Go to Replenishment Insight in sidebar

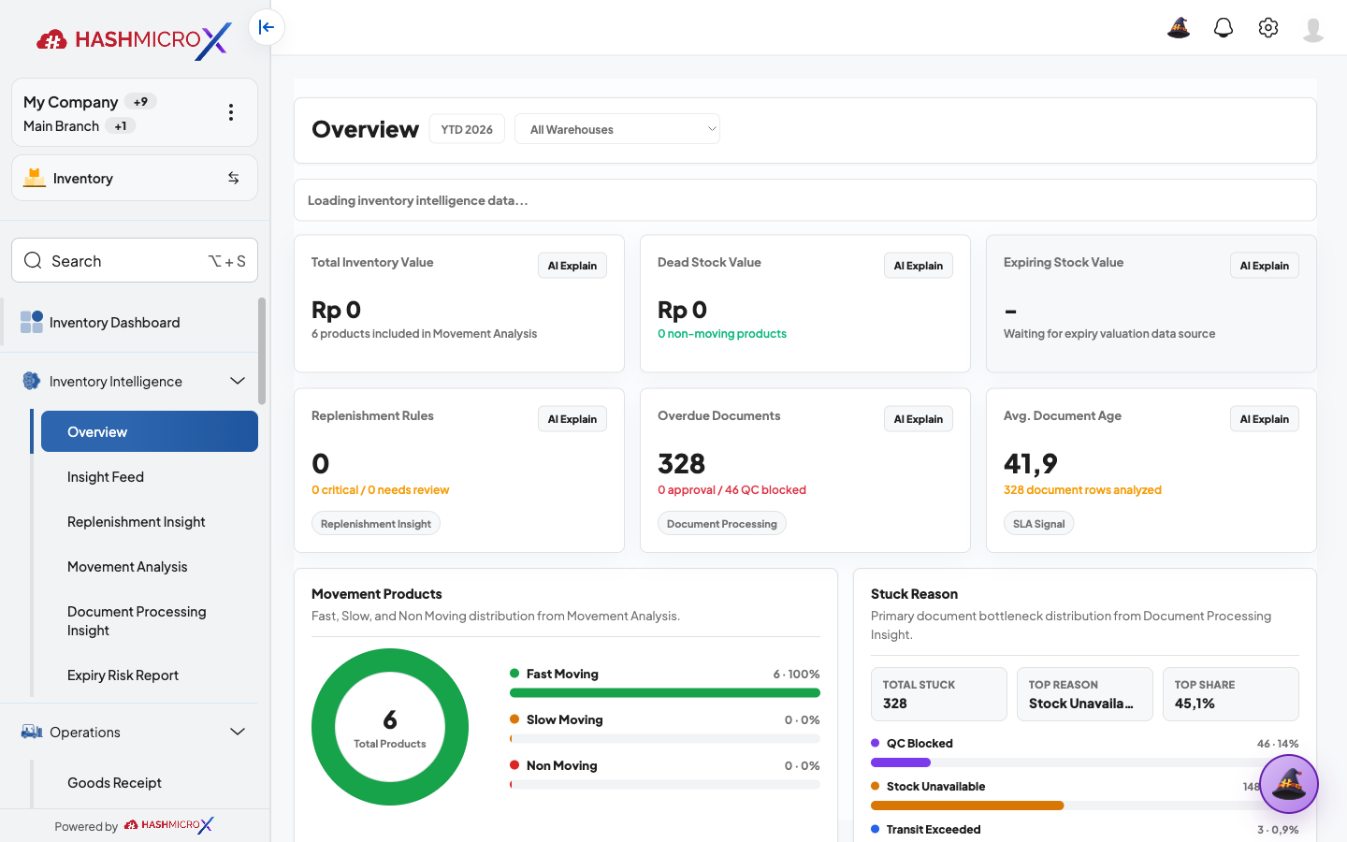(137, 522)
